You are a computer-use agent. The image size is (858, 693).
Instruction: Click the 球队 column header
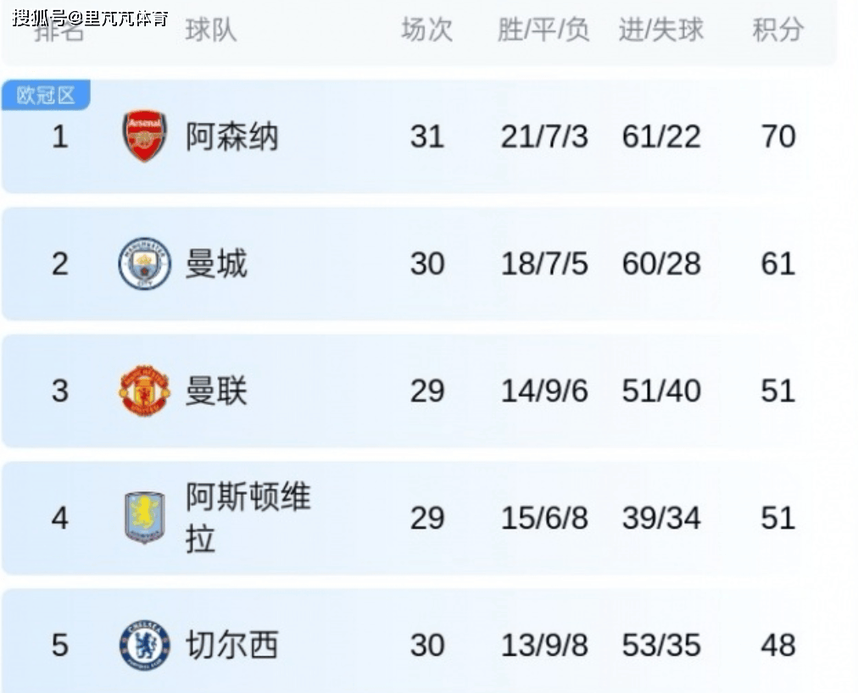(x=210, y=30)
